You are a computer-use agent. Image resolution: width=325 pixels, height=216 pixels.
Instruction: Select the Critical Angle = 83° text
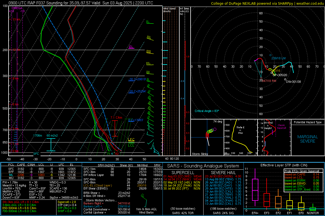207,111
